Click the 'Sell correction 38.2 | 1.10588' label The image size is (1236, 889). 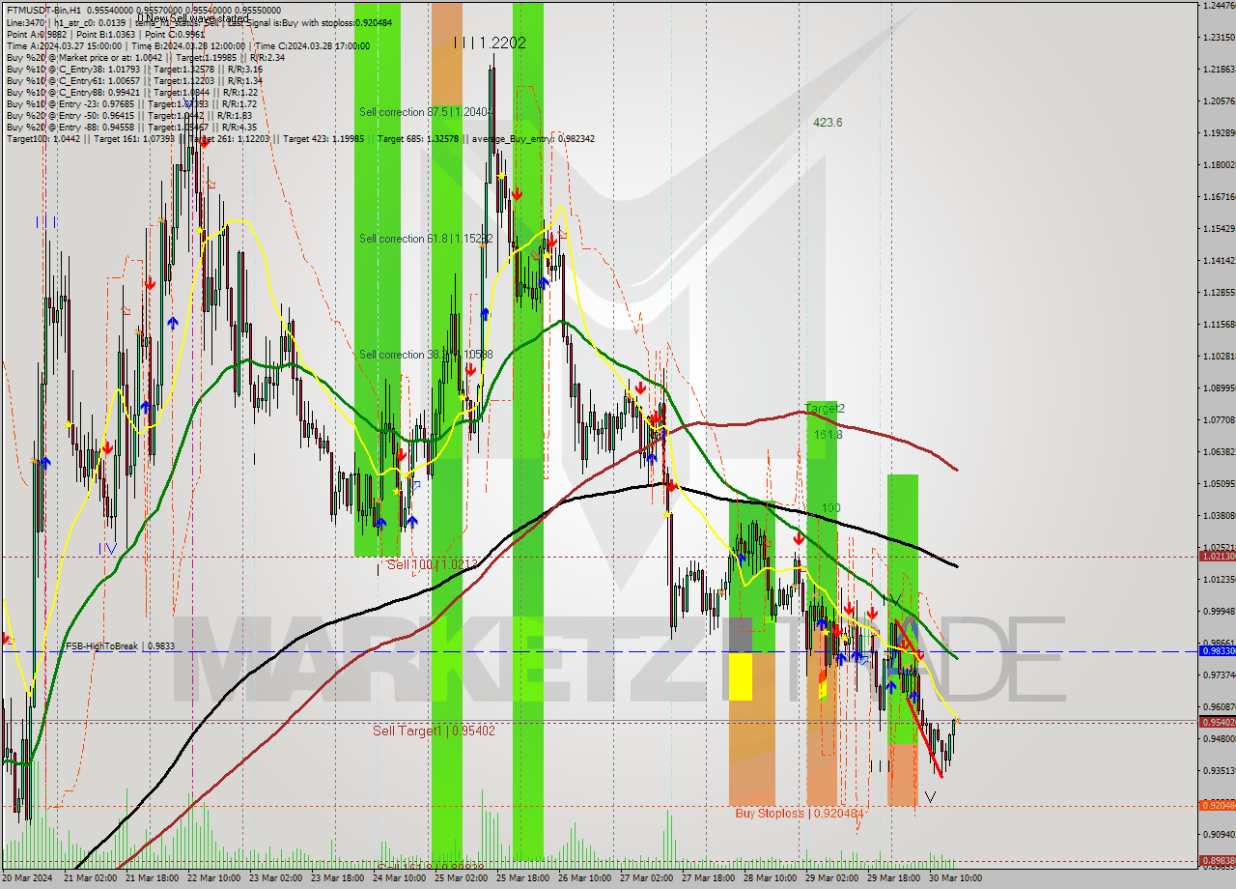pyautogui.click(x=426, y=355)
